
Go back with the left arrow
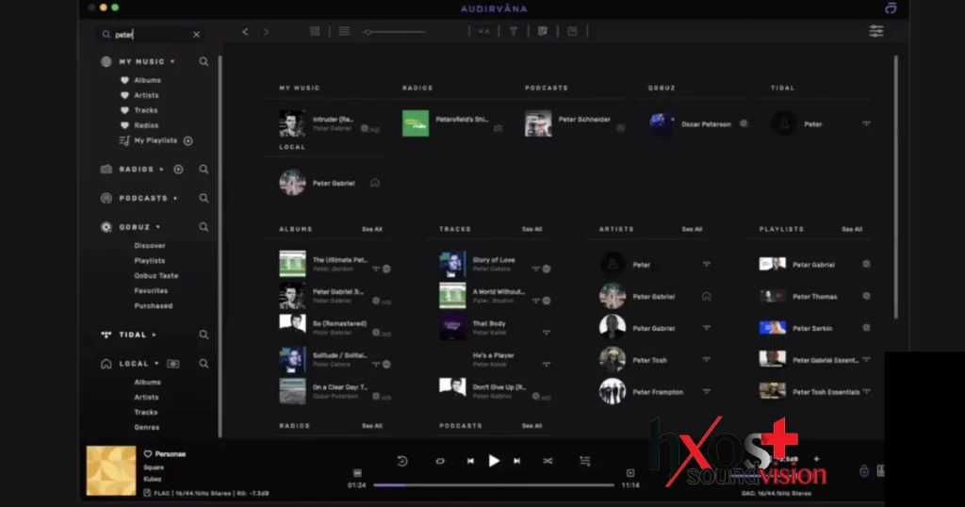point(246,31)
